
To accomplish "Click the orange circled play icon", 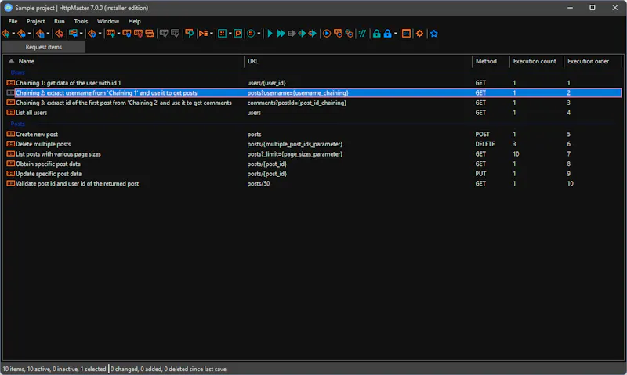I will coord(327,34).
